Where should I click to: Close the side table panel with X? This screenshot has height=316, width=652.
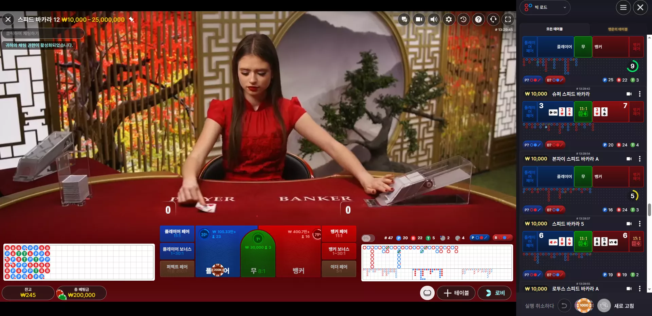640,7
